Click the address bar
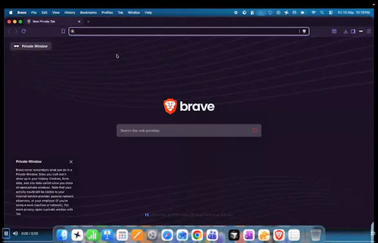Image resolution: width=378 pixels, height=243 pixels. [189, 32]
